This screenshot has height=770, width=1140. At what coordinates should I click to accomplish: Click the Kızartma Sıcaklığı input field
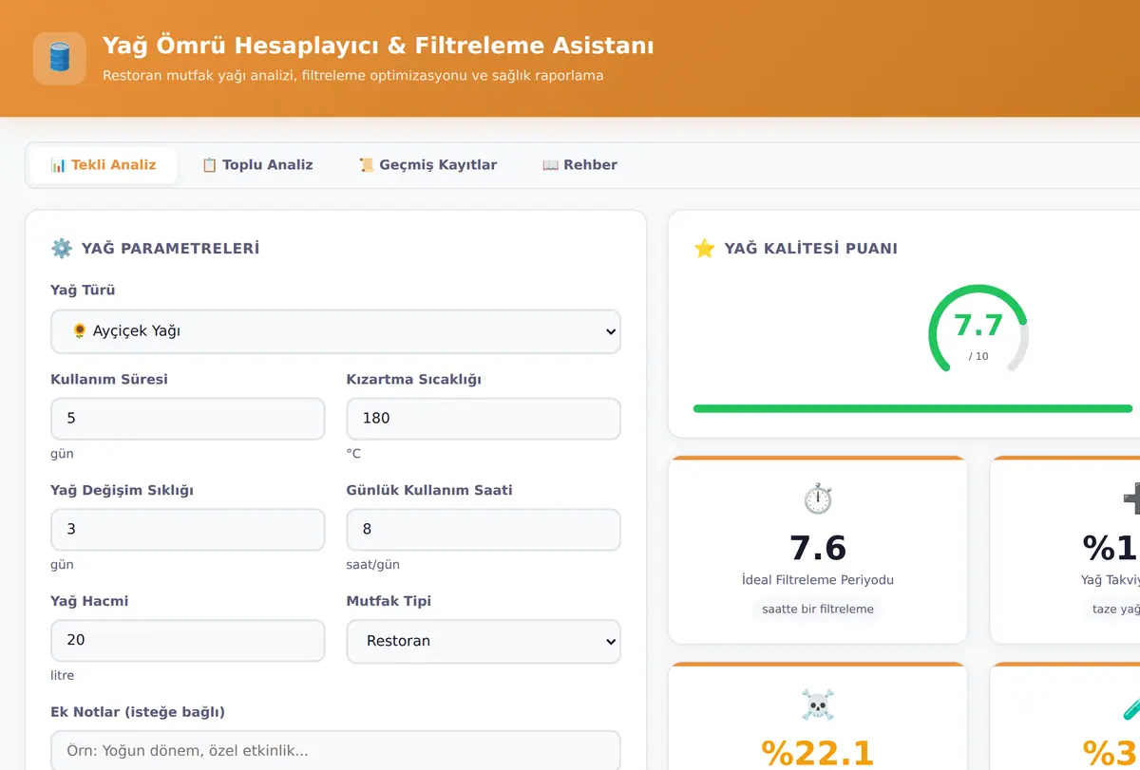(x=484, y=419)
